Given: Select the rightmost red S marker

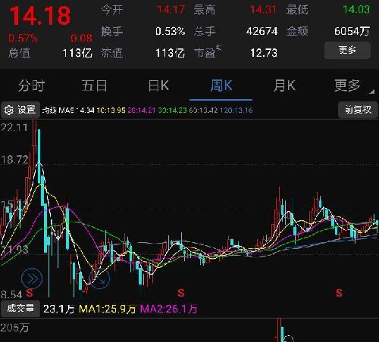Looking at the screenshot, I should tap(339, 293).
